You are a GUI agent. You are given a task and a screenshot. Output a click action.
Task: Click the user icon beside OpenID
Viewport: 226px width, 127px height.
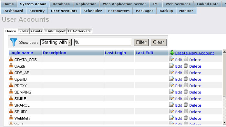[x=11, y=78]
